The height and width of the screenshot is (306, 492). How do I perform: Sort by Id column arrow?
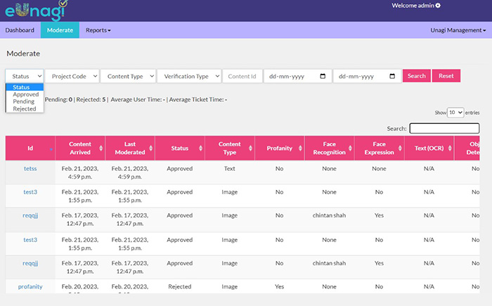[x=51, y=149]
